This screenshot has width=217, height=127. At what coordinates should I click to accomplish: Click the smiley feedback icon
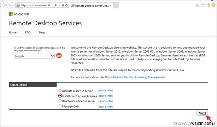pos(214,5)
